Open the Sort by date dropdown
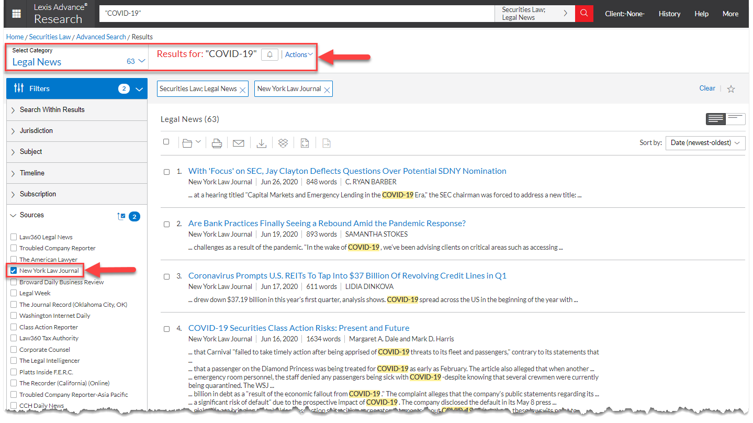The height and width of the screenshot is (423, 753). [x=705, y=143]
